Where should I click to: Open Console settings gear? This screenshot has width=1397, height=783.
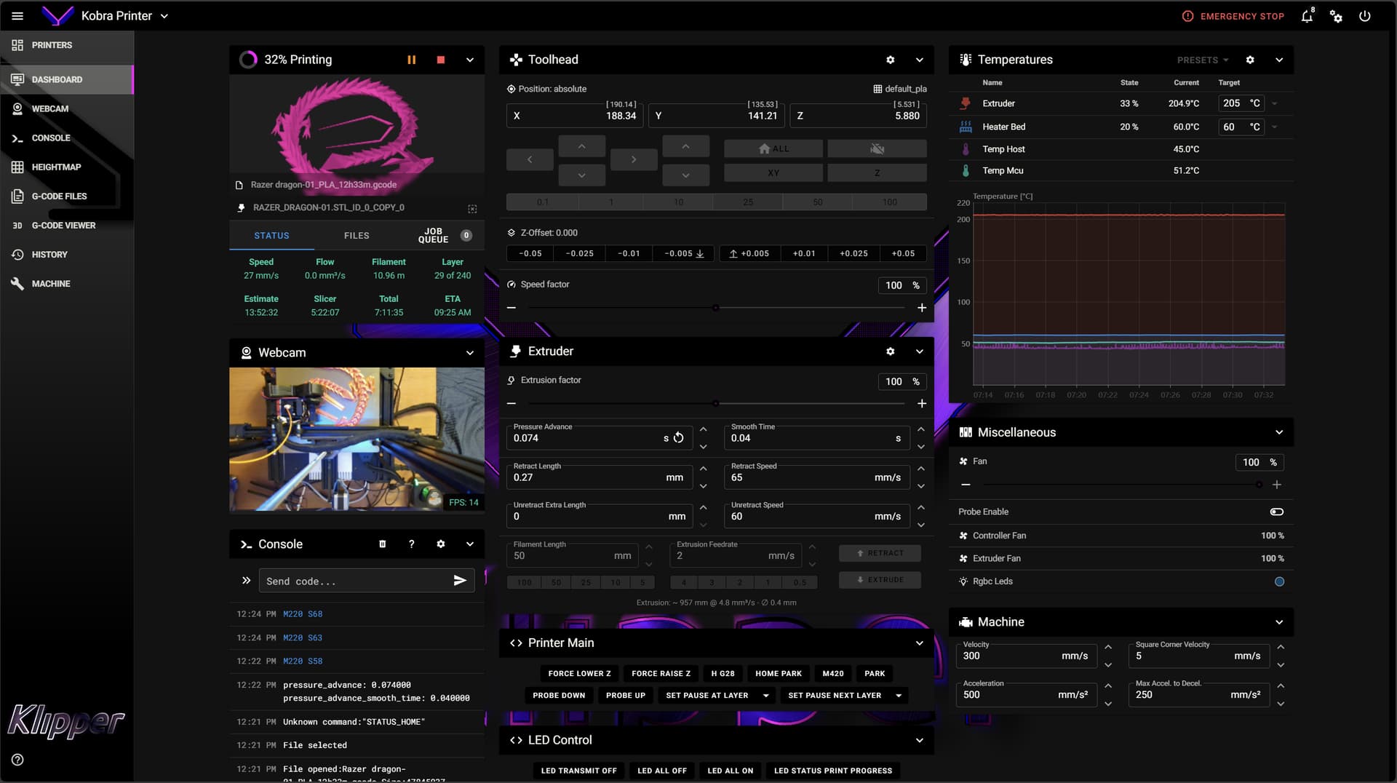pos(441,544)
